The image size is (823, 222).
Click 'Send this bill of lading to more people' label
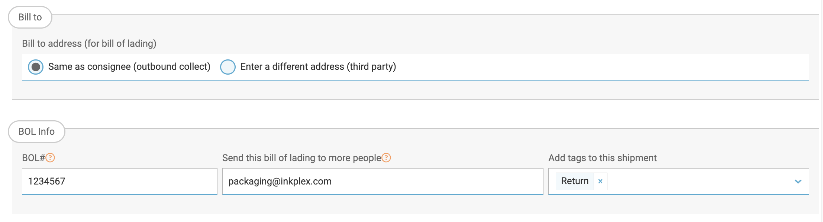(302, 158)
